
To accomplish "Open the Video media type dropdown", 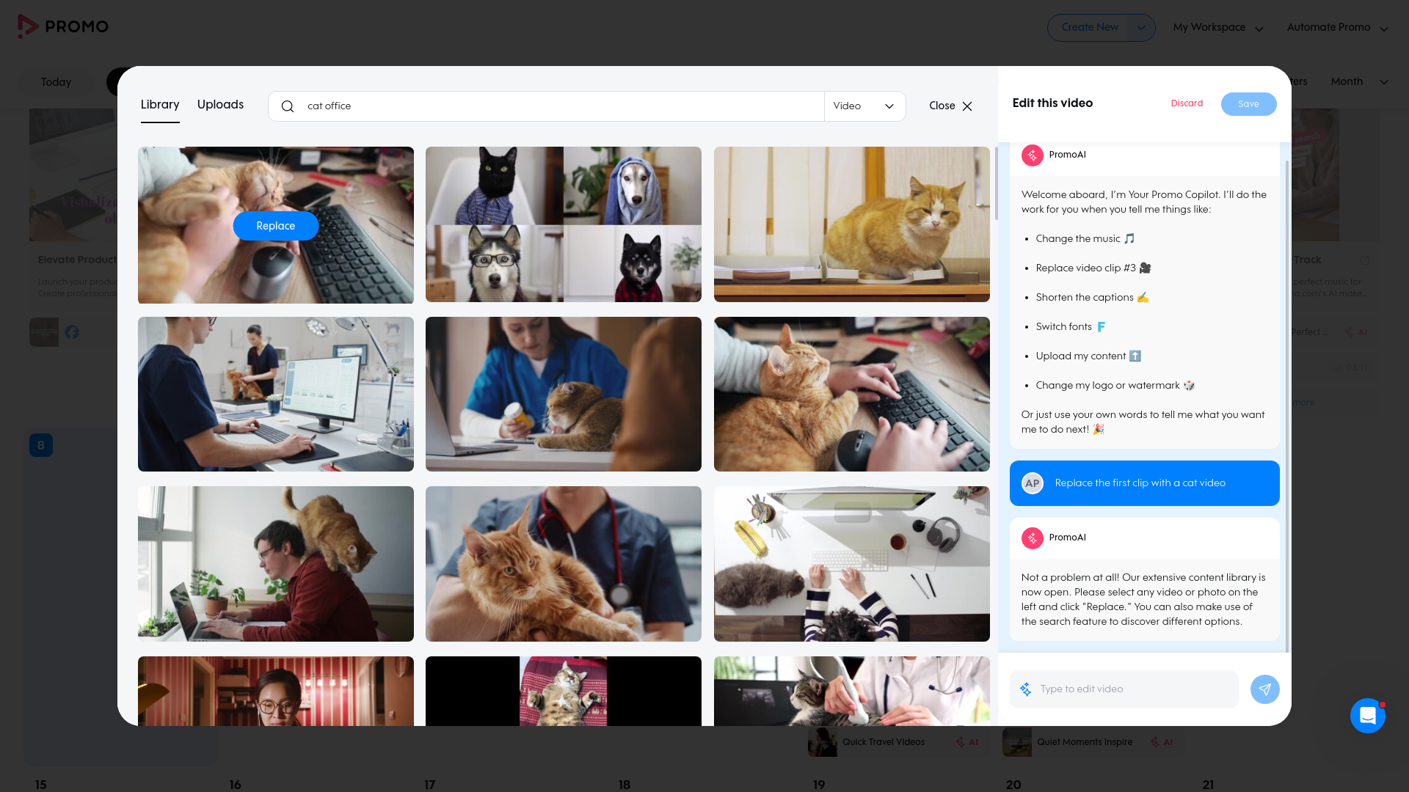I will point(864,106).
